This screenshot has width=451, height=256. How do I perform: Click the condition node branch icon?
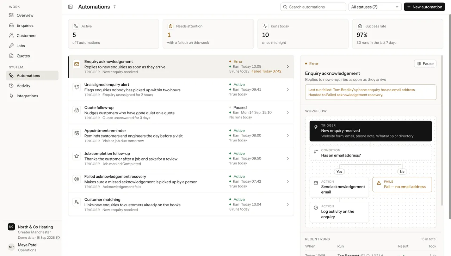point(316,152)
